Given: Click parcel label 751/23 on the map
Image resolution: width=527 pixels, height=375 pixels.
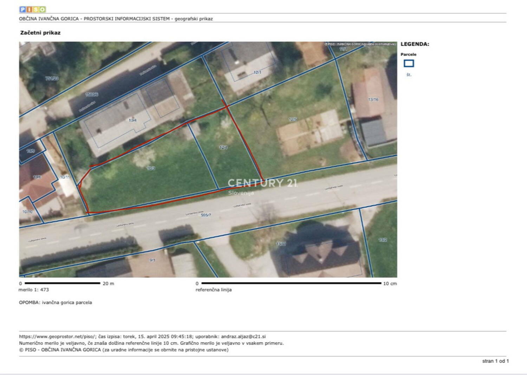Looking at the screenshot, I should [x=52, y=78].
